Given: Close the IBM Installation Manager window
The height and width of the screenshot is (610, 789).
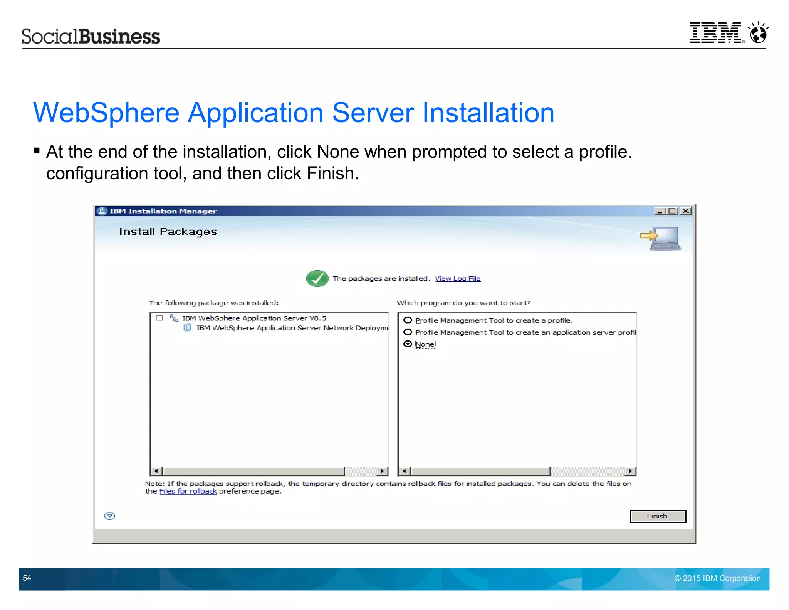Looking at the screenshot, I should pyautogui.click(x=686, y=211).
